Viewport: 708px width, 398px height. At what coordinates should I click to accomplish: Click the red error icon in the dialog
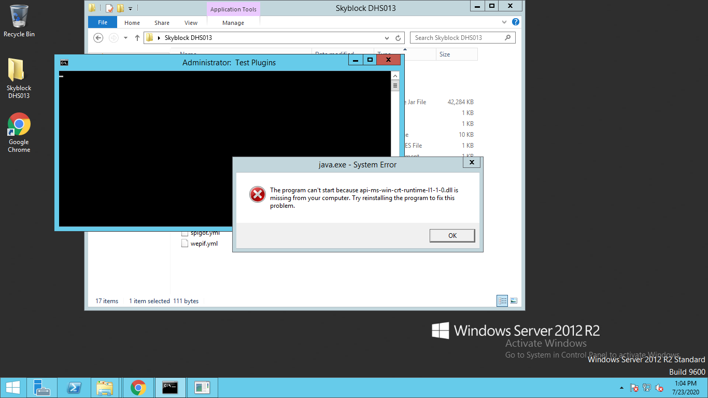(x=257, y=194)
